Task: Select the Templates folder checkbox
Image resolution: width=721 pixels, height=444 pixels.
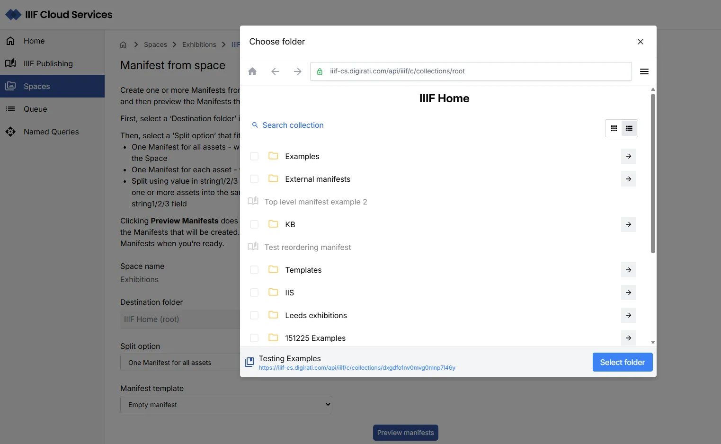Action: click(254, 270)
